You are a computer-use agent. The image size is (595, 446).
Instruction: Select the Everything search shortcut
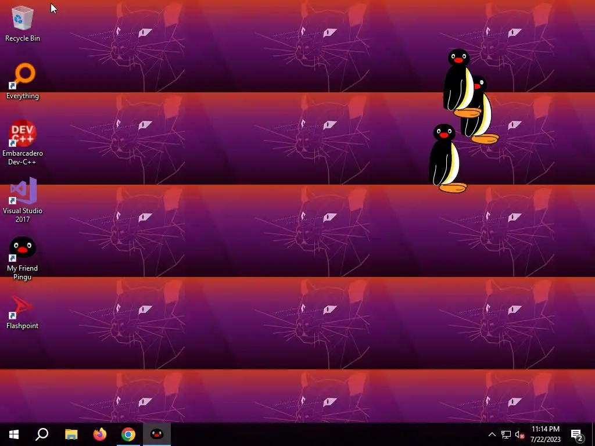23,81
